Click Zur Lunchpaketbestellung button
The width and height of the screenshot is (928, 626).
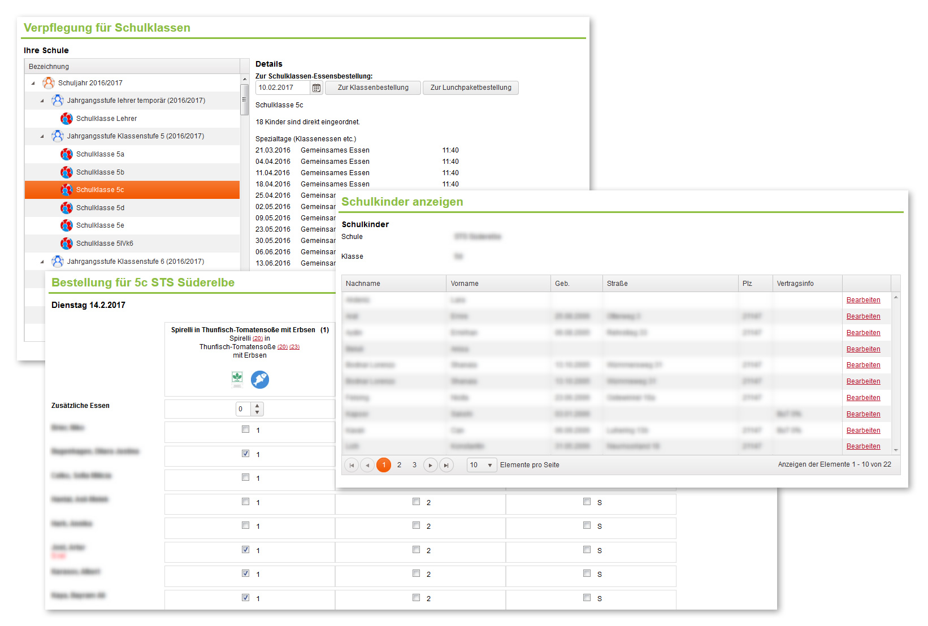[x=470, y=88]
